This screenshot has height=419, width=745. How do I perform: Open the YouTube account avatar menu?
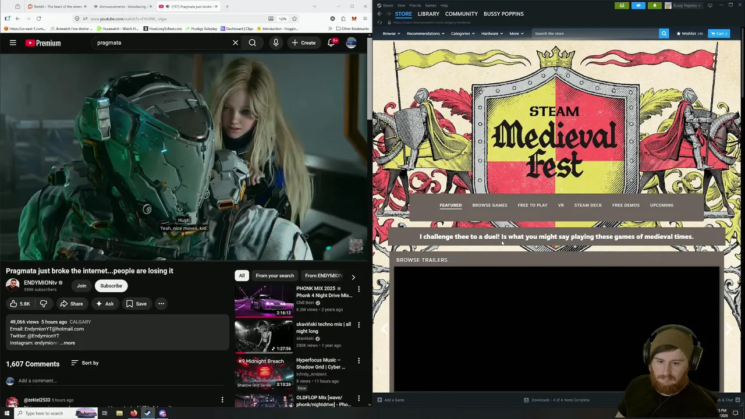pyautogui.click(x=352, y=42)
